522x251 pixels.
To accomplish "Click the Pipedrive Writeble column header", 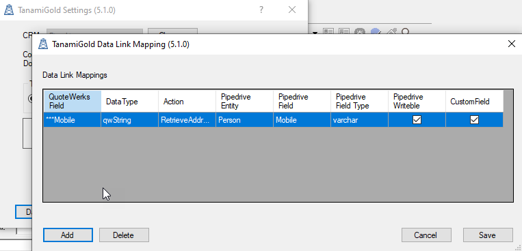I will click(417, 101).
